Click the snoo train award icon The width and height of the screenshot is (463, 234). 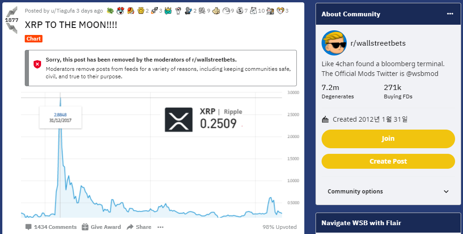coord(270,11)
